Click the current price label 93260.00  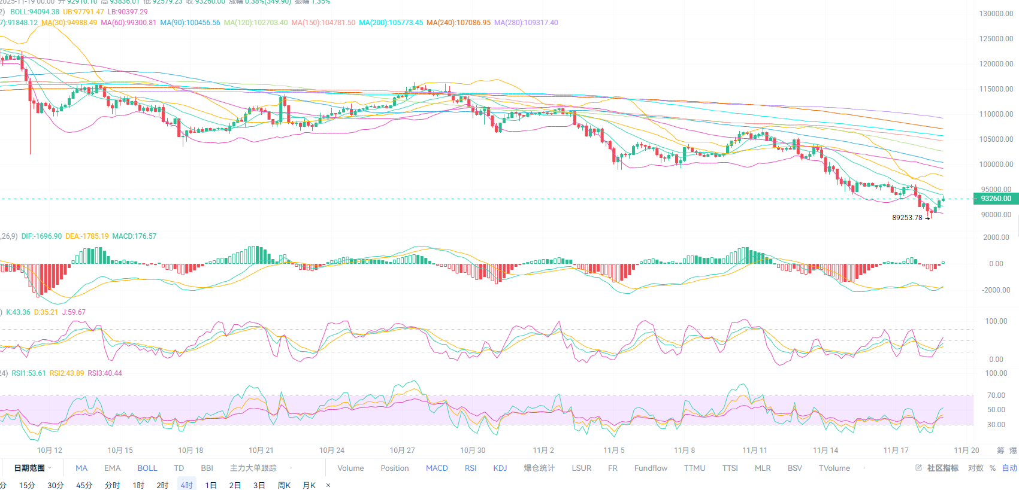point(996,199)
